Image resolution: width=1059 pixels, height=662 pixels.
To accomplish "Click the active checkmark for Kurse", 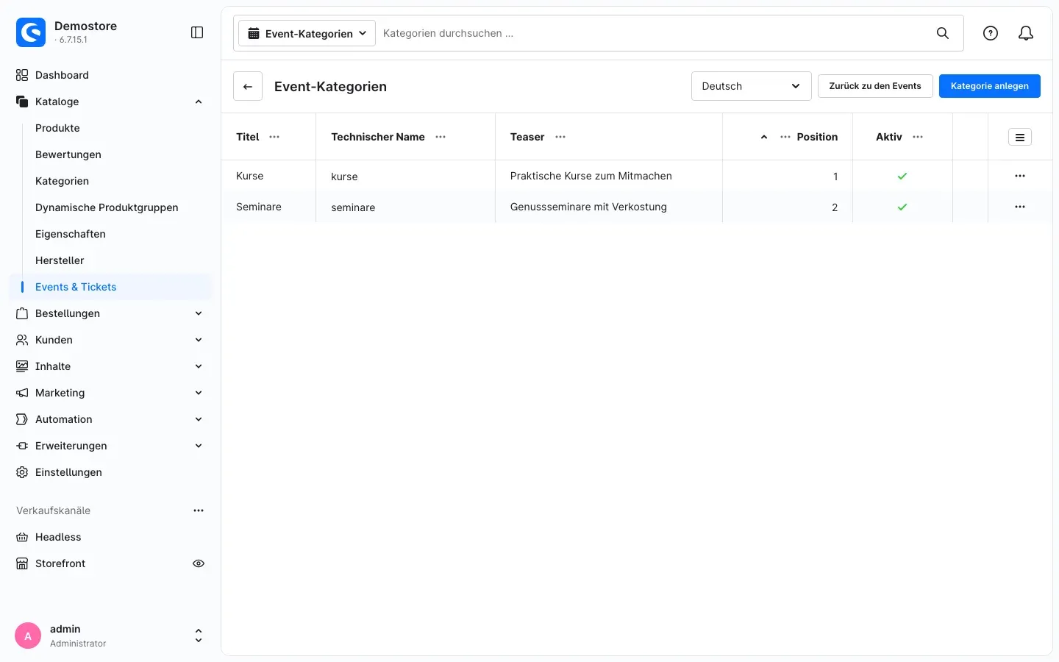I will click(x=902, y=176).
